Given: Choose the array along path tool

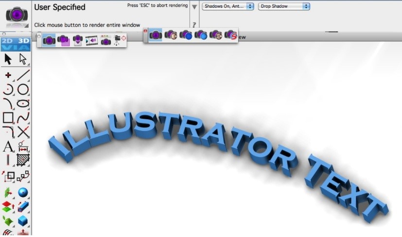Looking at the screenshot, I should tap(23, 176).
